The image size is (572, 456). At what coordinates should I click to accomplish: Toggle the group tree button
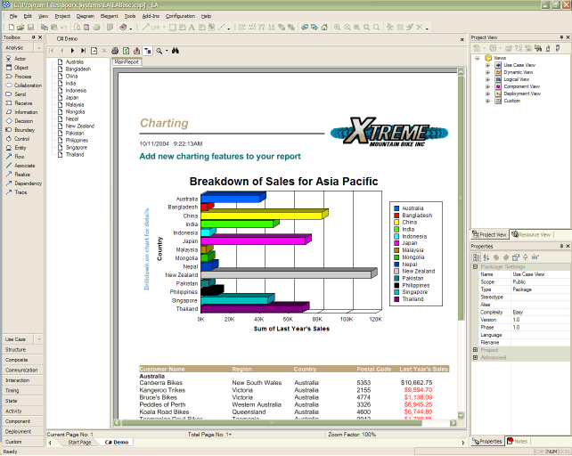click(x=147, y=51)
